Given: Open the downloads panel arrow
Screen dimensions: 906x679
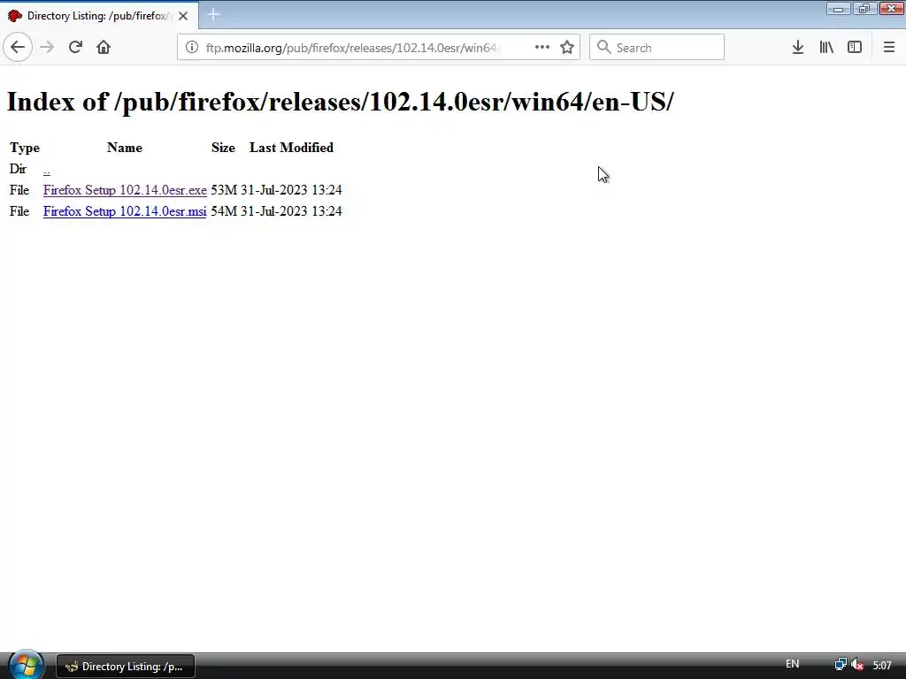Looking at the screenshot, I should [798, 48].
